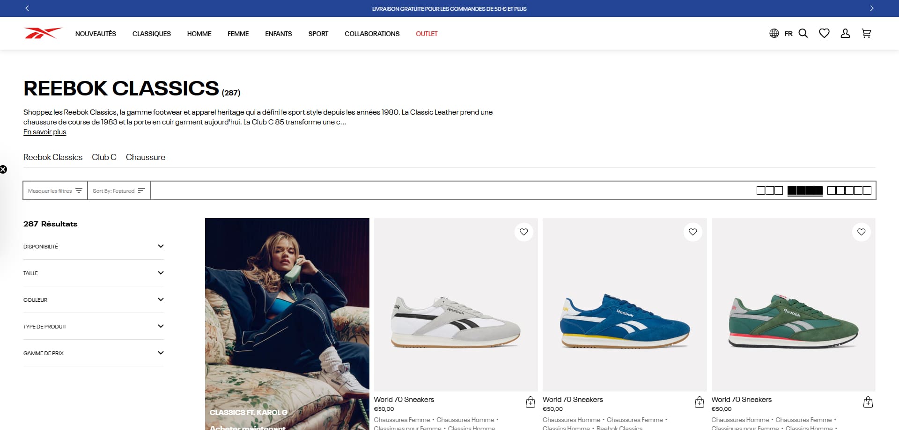Image resolution: width=899 pixels, height=430 pixels.
Task: Quick-add green World 70 Sneakers to bag
Action: [868, 402]
